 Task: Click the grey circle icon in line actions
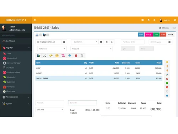(x=167, y=91)
